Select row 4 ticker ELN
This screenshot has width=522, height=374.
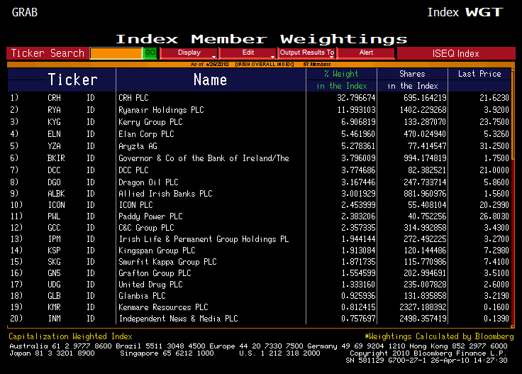click(55, 134)
